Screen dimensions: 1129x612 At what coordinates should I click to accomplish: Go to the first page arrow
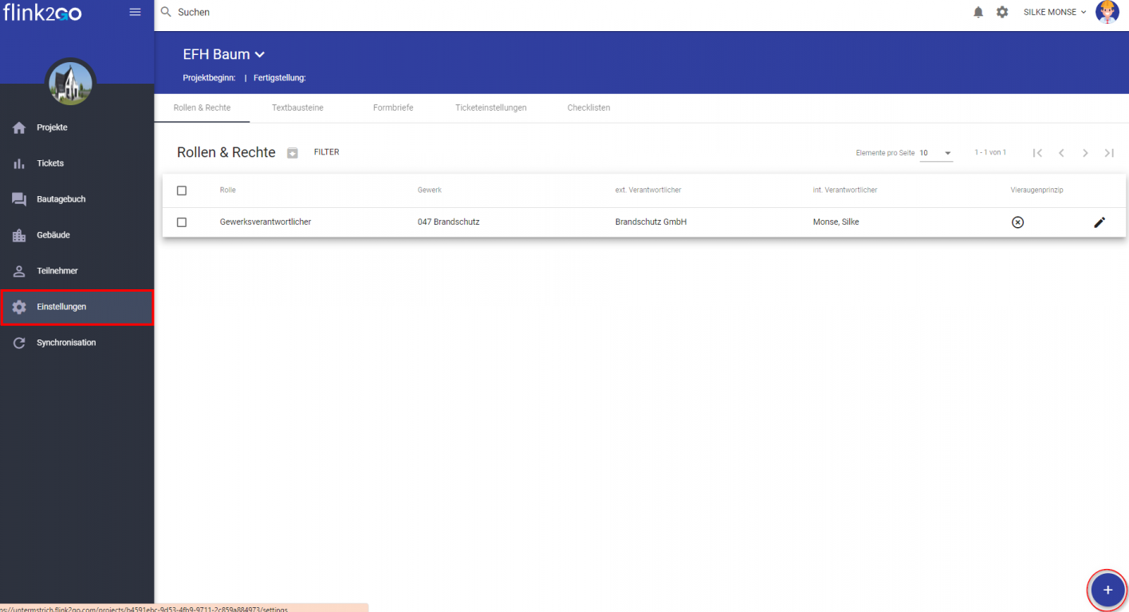click(1037, 153)
